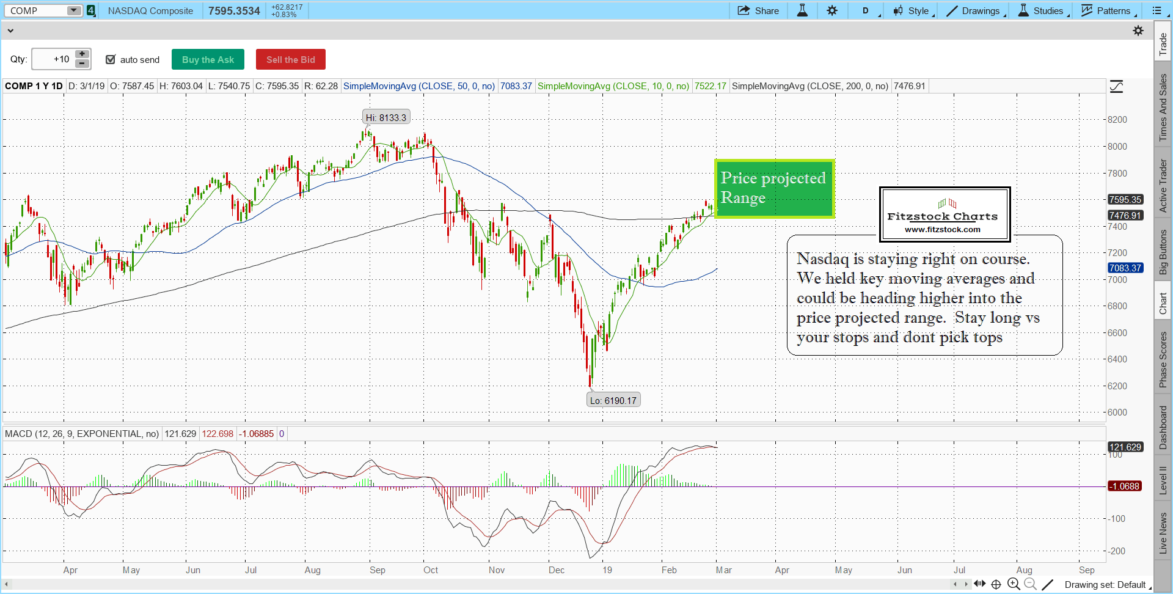Viewport: 1173px width, 594px height.
Task: Open the Drawing set Default dropdown
Action: [1107, 585]
